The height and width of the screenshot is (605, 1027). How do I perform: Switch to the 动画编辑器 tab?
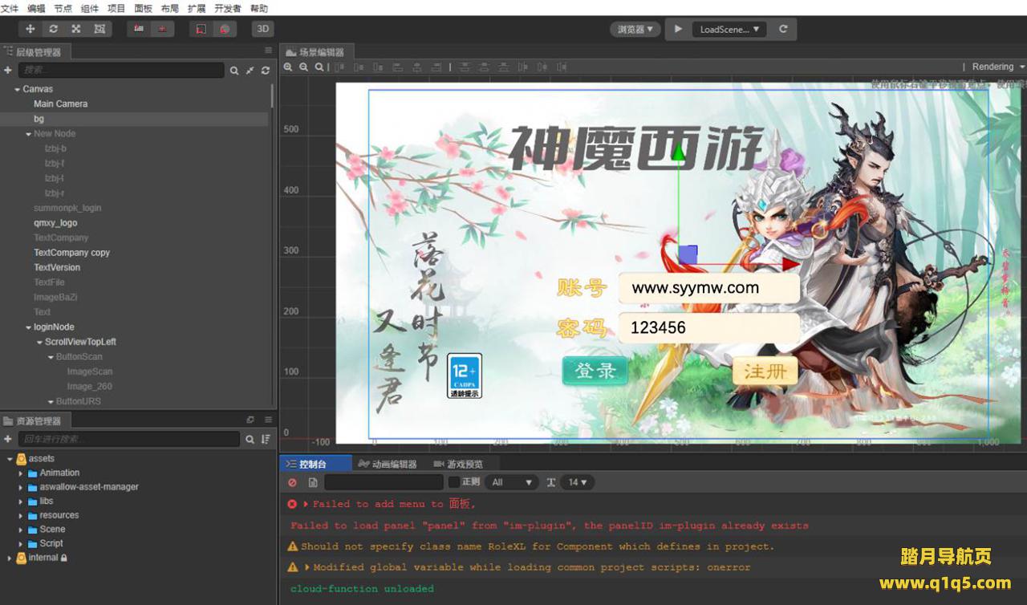point(388,464)
